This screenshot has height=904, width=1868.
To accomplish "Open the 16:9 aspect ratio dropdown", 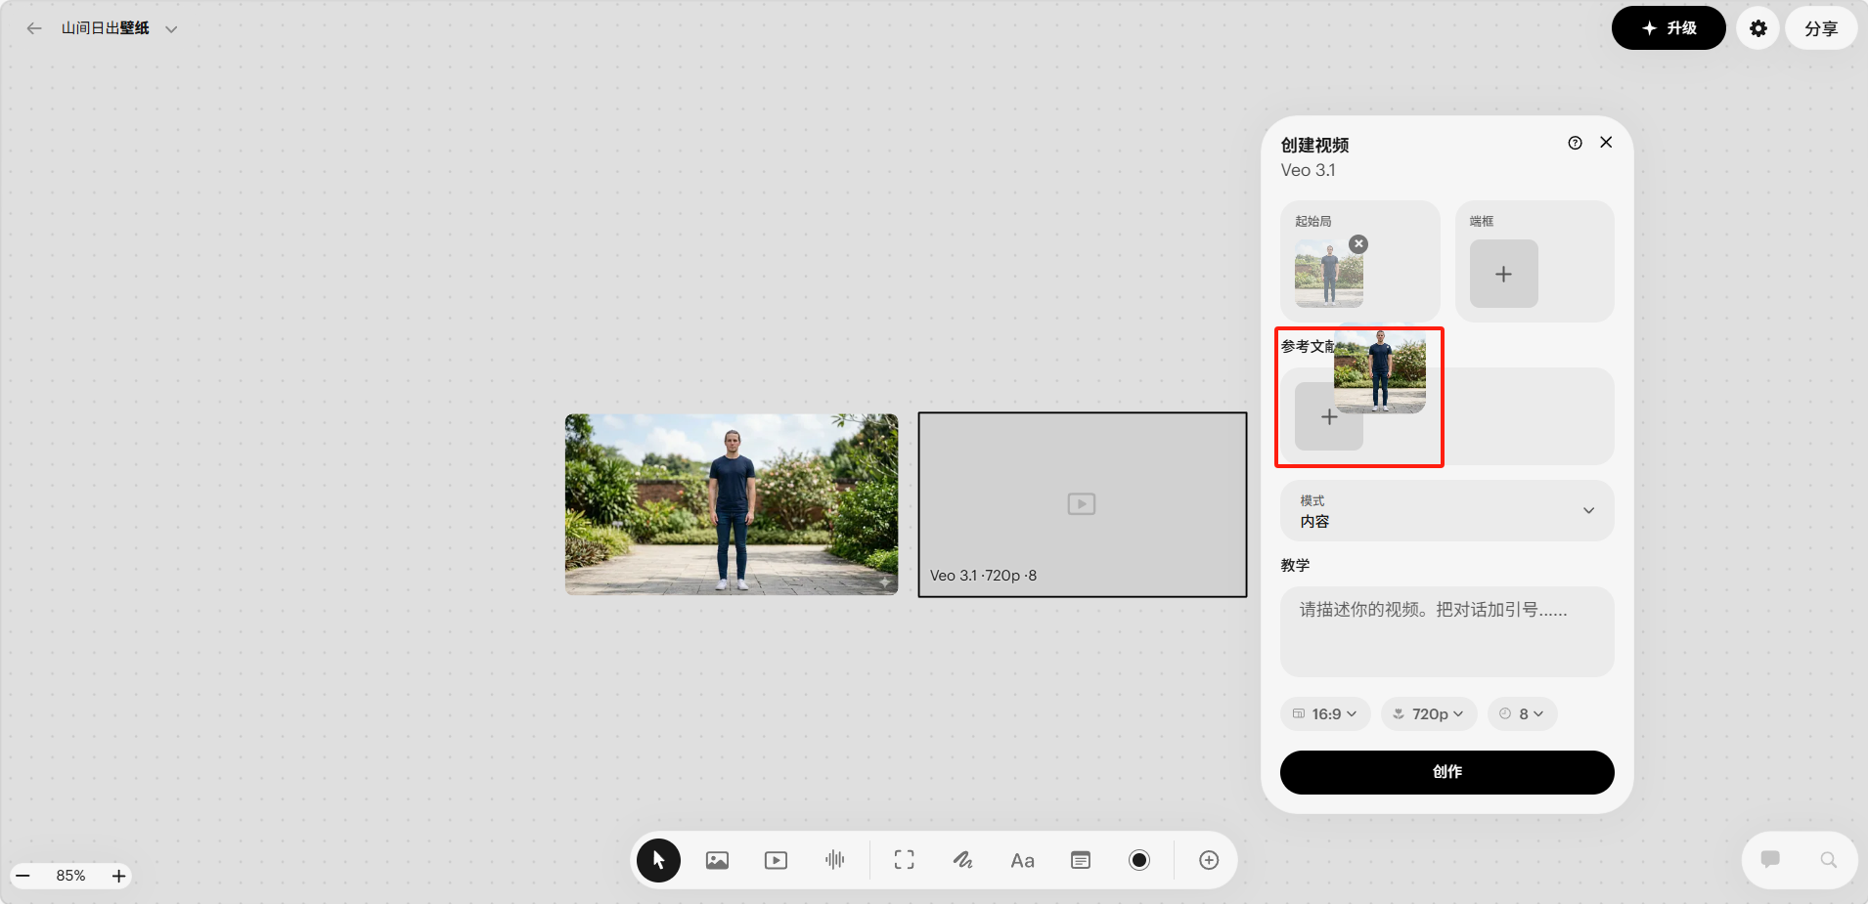I will (x=1325, y=714).
